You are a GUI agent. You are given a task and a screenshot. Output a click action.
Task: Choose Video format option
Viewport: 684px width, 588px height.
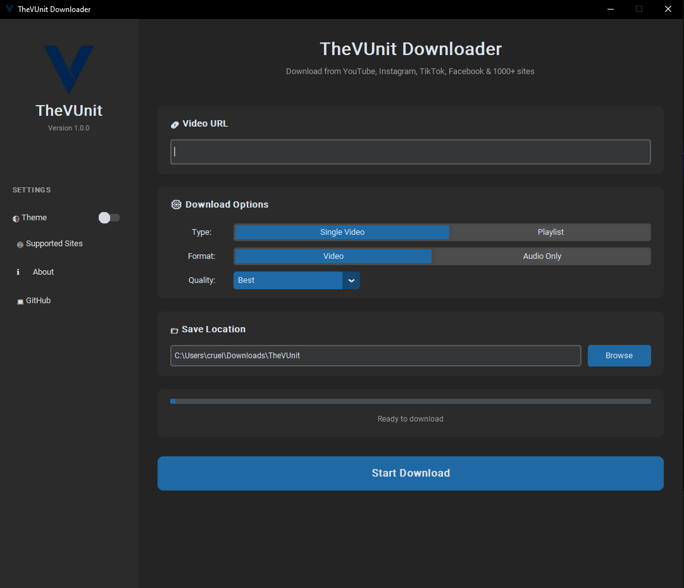[333, 256]
